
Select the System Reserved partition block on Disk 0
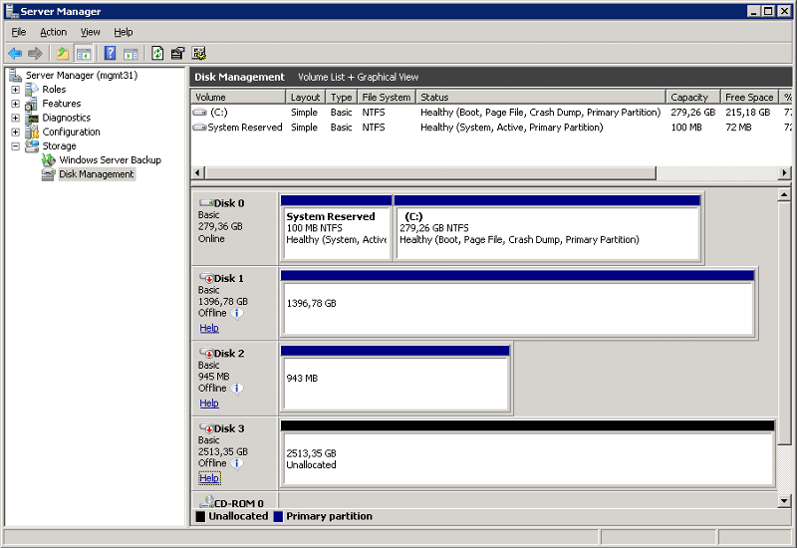336,228
